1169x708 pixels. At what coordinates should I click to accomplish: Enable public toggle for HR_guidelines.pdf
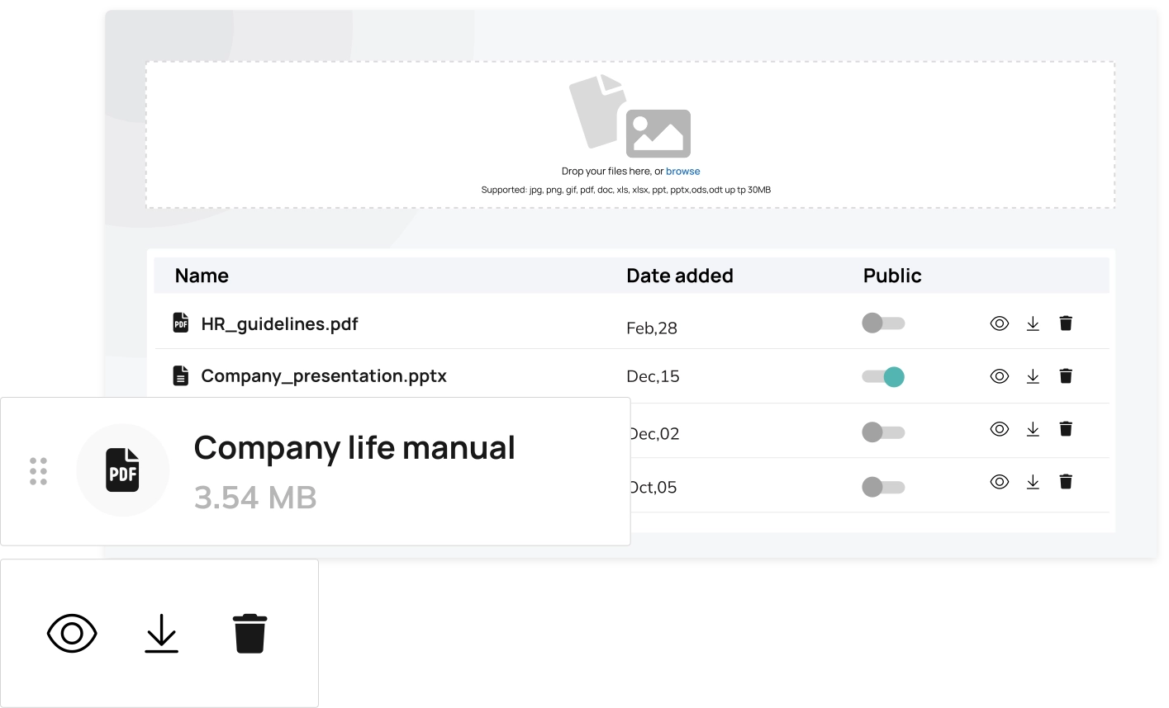pyautogui.click(x=883, y=323)
